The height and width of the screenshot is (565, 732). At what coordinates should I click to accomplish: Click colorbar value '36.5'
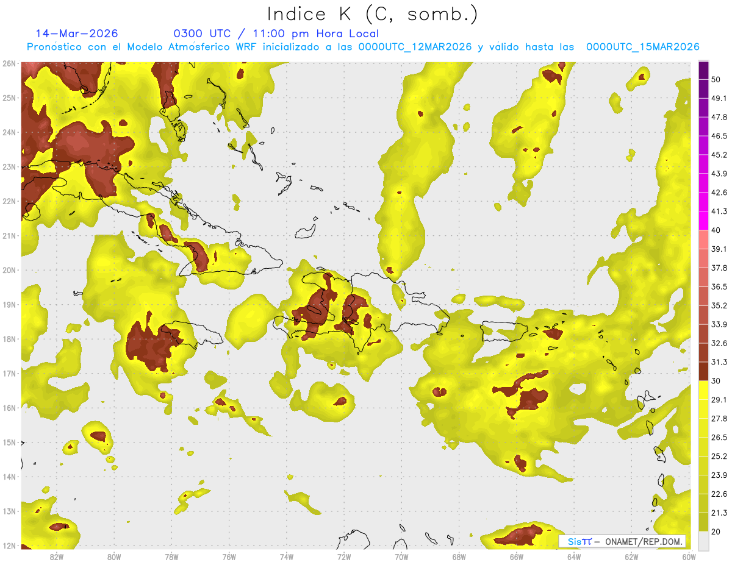[x=719, y=286]
